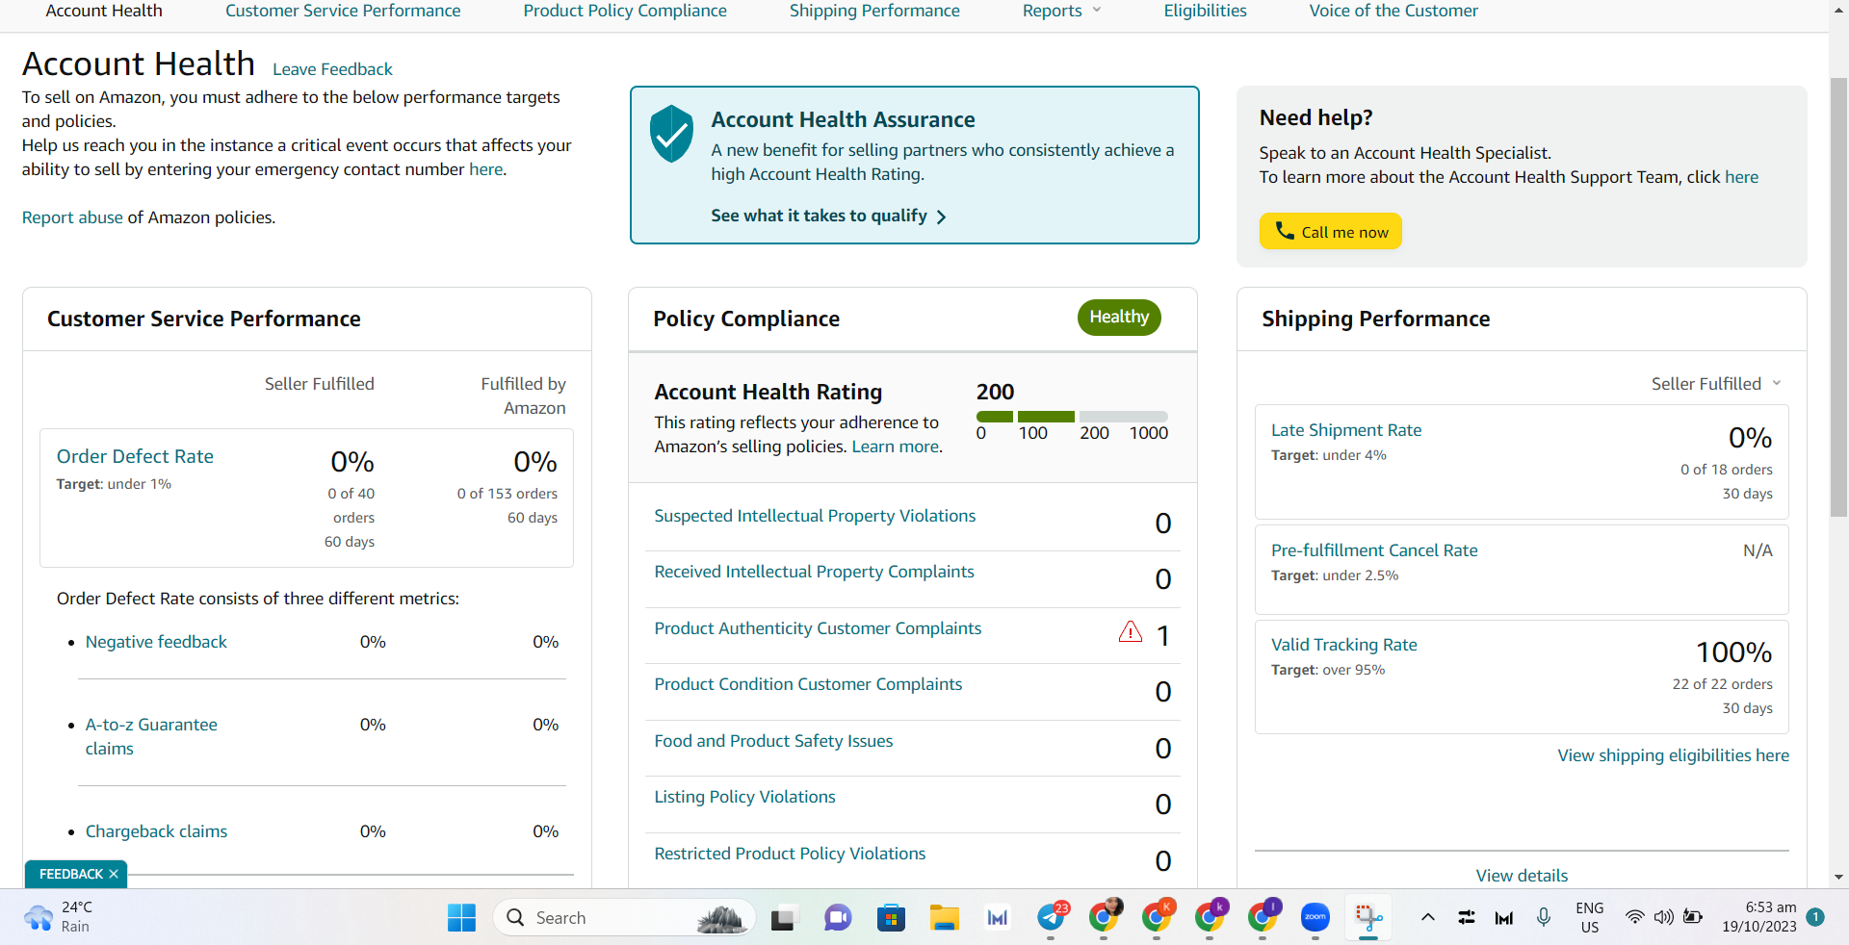Click the Call me now button
Image resolution: width=1849 pixels, height=945 pixels.
[1330, 231]
